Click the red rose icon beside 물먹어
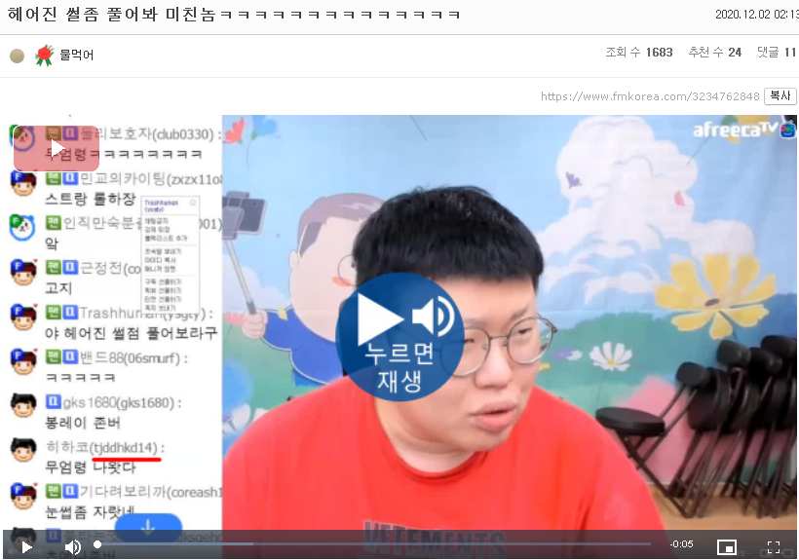Image resolution: width=799 pixels, height=560 pixels. (x=44, y=55)
